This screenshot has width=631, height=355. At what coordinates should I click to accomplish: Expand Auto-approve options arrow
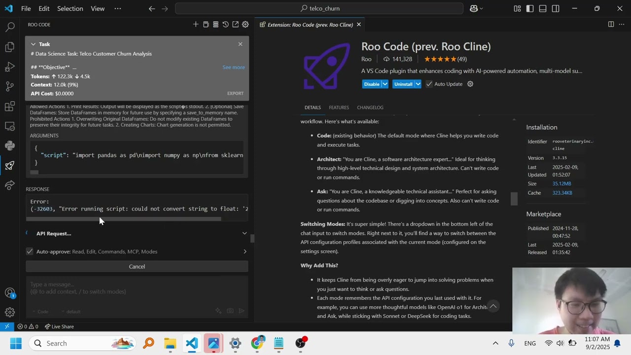(x=245, y=251)
